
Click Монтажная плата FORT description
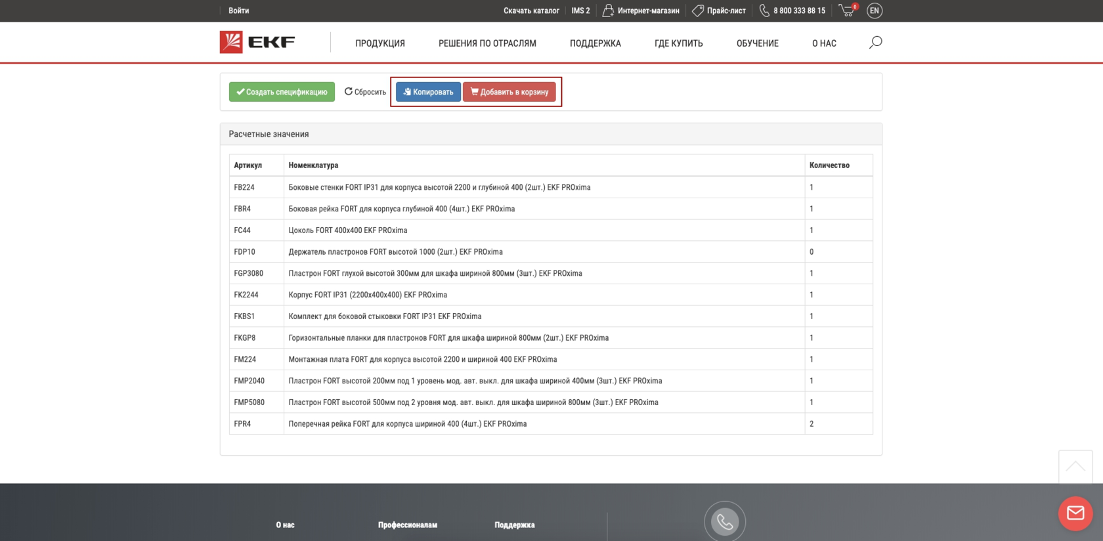click(x=423, y=360)
